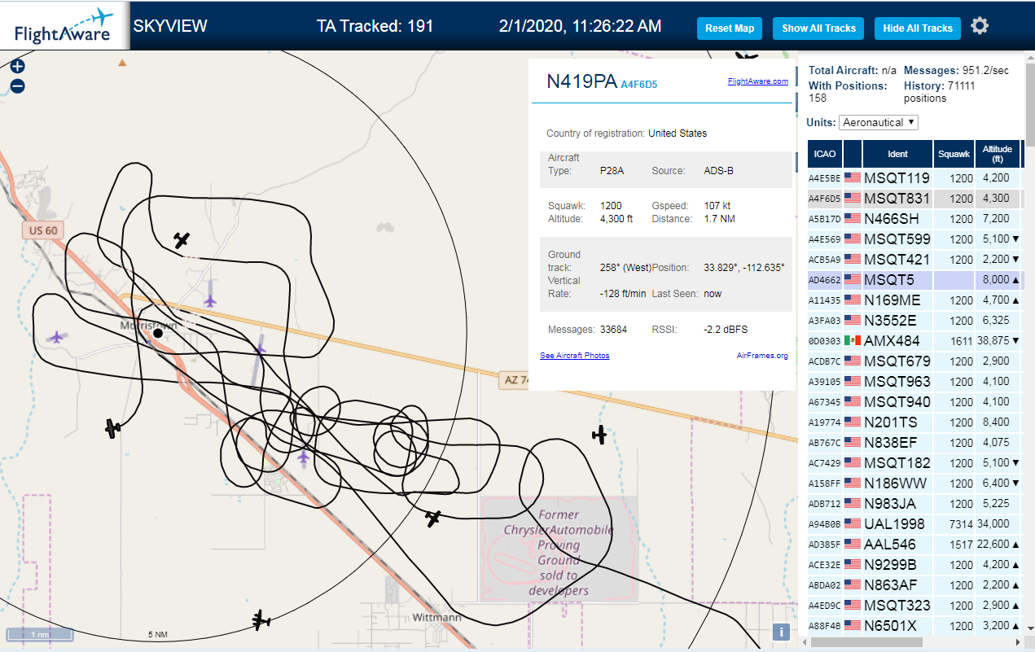The image size is (1035, 652).
Task: Select MSQT323 row in aircraft table
Action: click(x=914, y=605)
